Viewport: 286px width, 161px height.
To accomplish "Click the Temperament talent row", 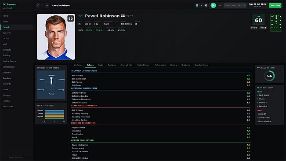I will click(x=161, y=148).
